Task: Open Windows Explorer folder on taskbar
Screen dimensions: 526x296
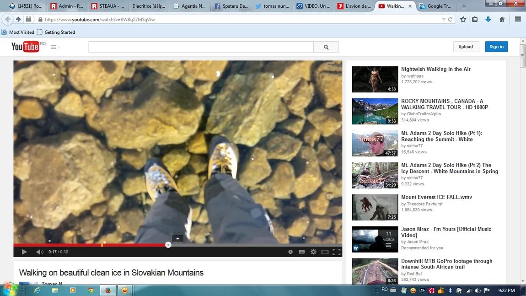Action: (55, 291)
